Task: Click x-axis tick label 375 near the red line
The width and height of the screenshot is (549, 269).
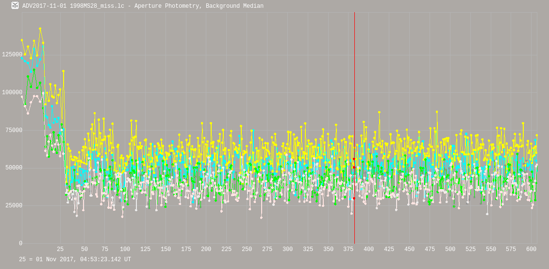Action: point(349,250)
